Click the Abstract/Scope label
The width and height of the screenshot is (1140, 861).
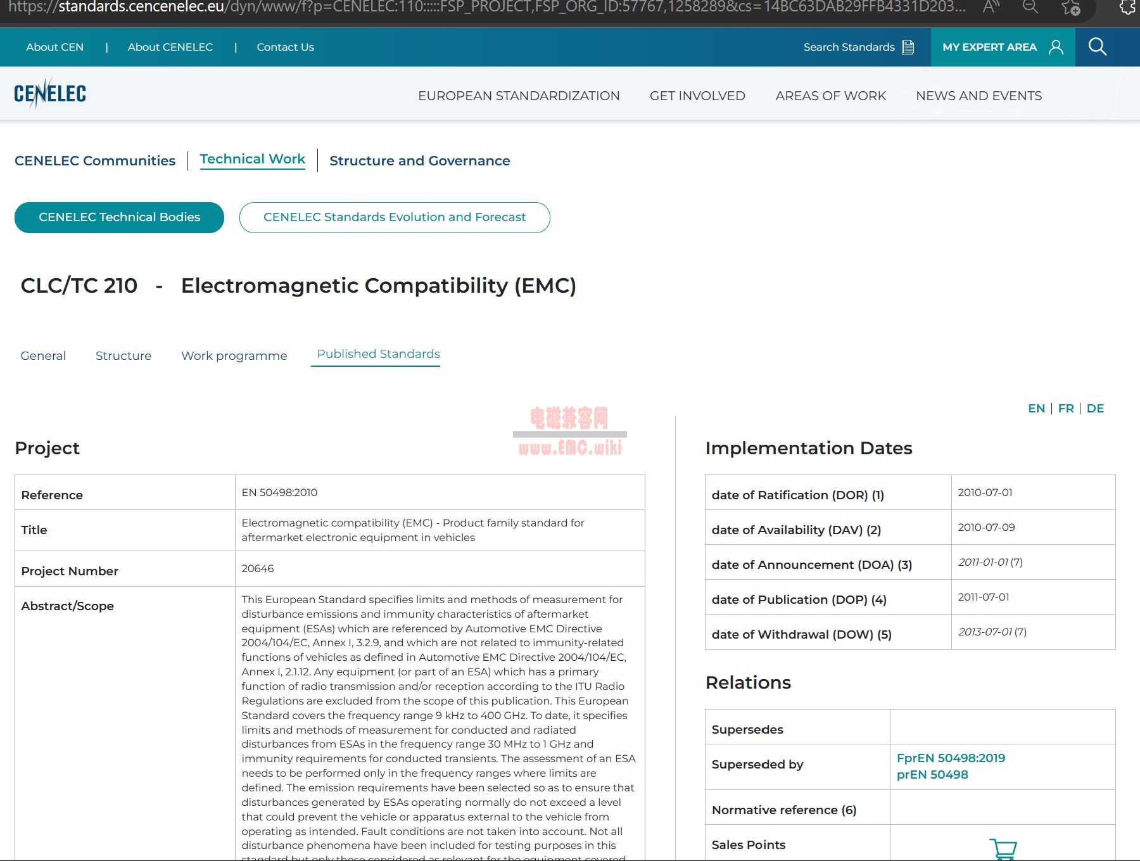pos(67,606)
